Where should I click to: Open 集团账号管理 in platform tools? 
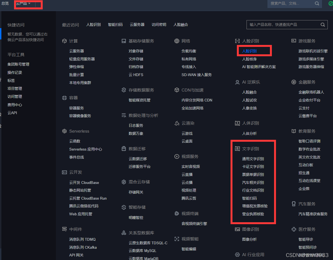(18, 64)
